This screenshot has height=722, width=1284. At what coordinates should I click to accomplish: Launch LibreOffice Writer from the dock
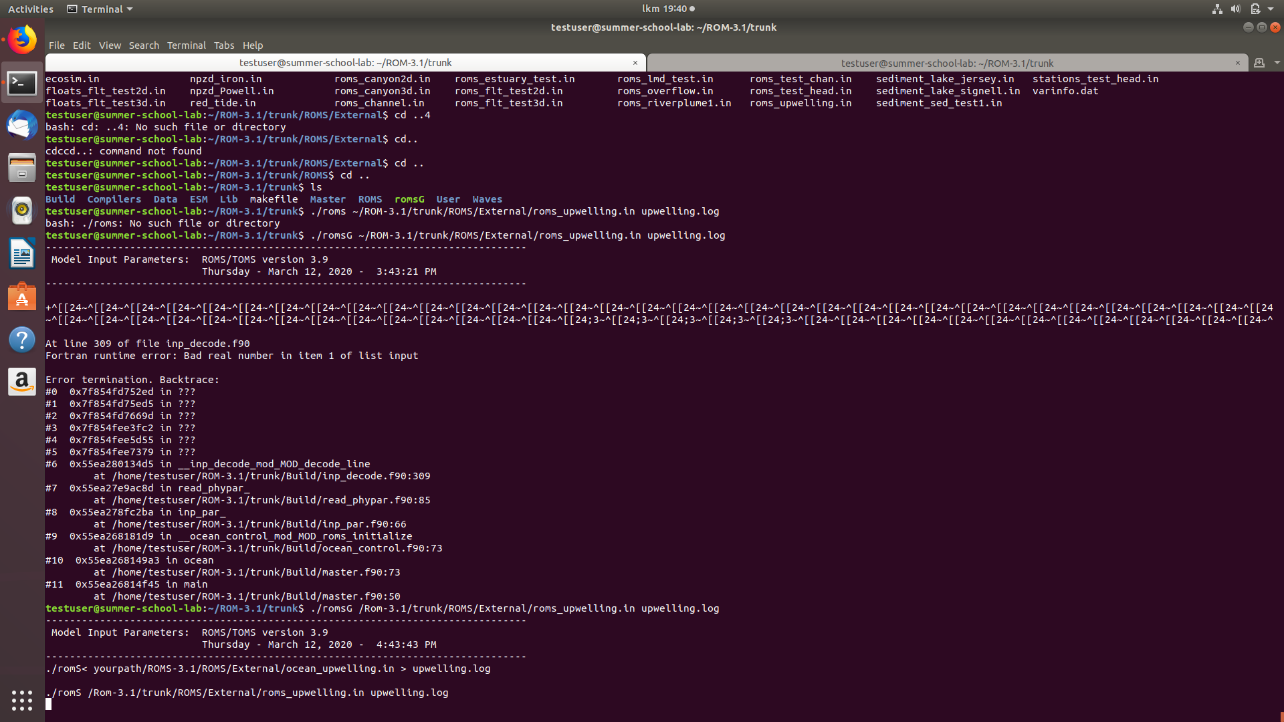[22, 254]
